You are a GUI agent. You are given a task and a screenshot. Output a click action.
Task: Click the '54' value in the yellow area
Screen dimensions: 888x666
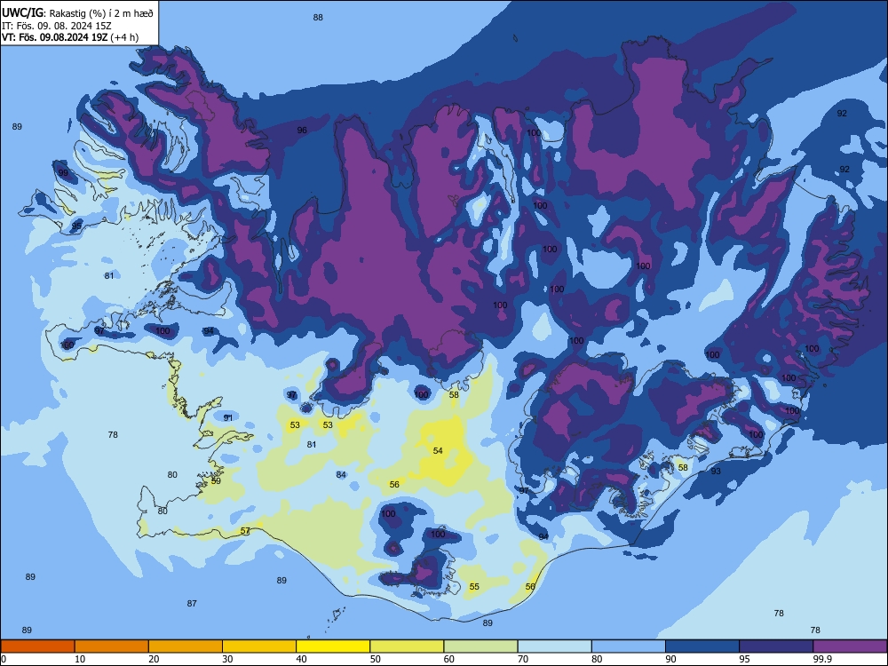(438, 451)
